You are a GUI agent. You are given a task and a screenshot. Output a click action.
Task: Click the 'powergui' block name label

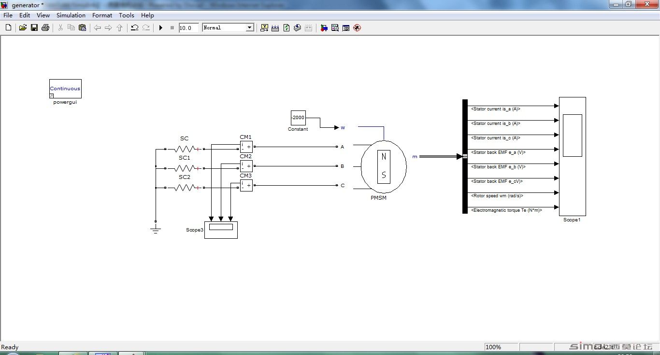click(x=65, y=102)
